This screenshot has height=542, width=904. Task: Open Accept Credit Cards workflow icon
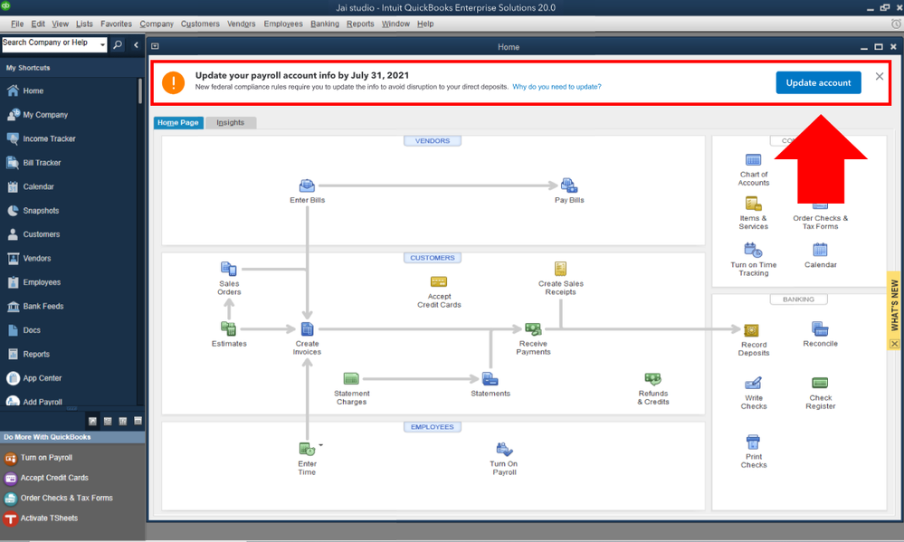(439, 281)
